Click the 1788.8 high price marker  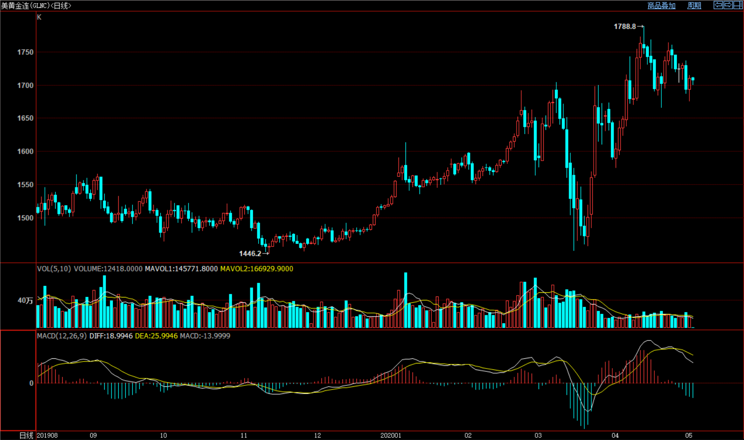(624, 27)
